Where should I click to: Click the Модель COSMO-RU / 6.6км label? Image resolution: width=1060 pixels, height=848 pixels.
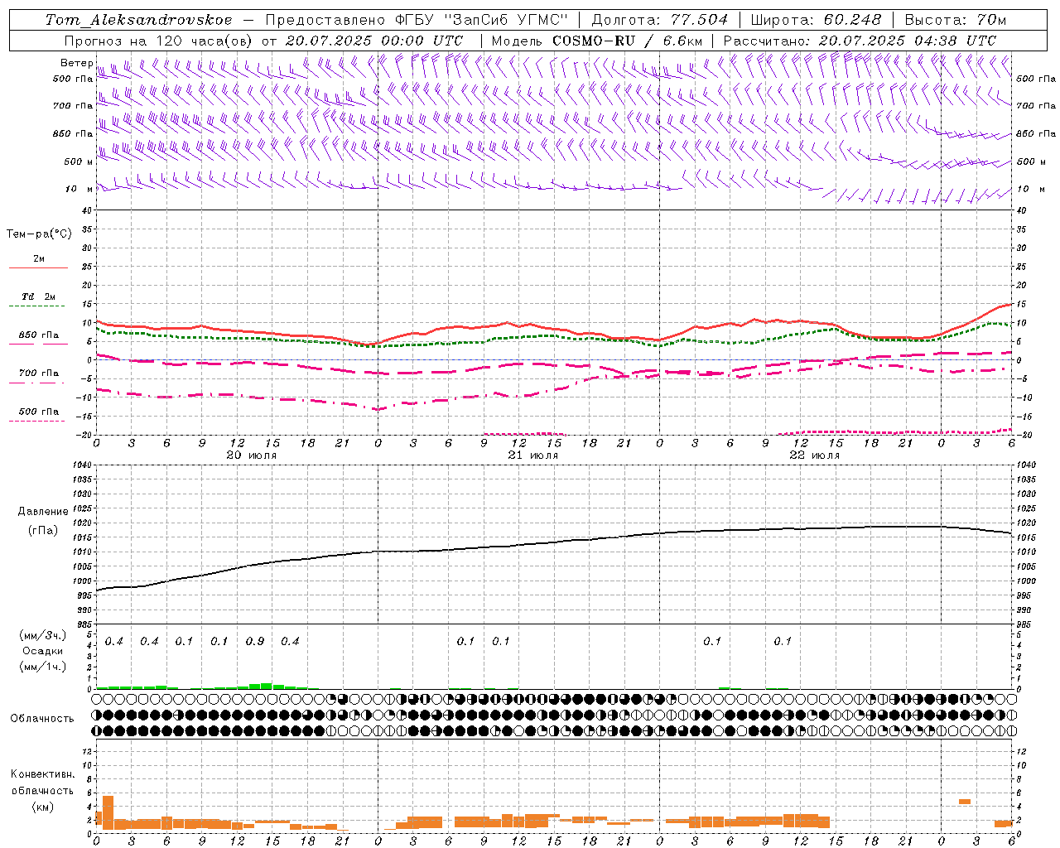tap(597, 41)
